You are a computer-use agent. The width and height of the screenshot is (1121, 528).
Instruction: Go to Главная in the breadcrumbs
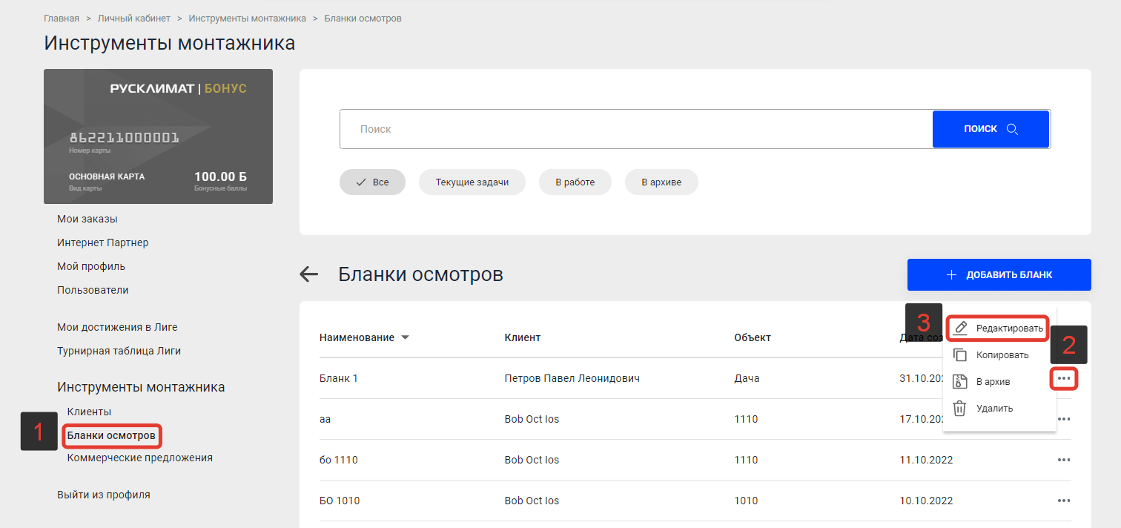pyautogui.click(x=62, y=18)
